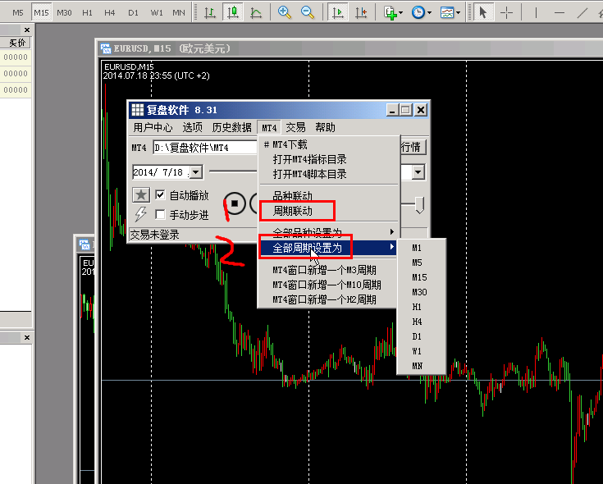Click the 行情 button
The height and width of the screenshot is (484, 603).
click(410, 148)
